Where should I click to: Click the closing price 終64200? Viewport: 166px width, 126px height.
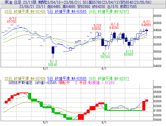pyautogui.click(x=98, y=7)
